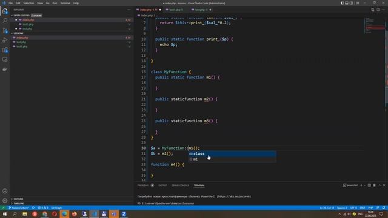Click Git Graph in the status bar
Image resolution: width=388 pixels, height=218 pixels.
click(56, 208)
